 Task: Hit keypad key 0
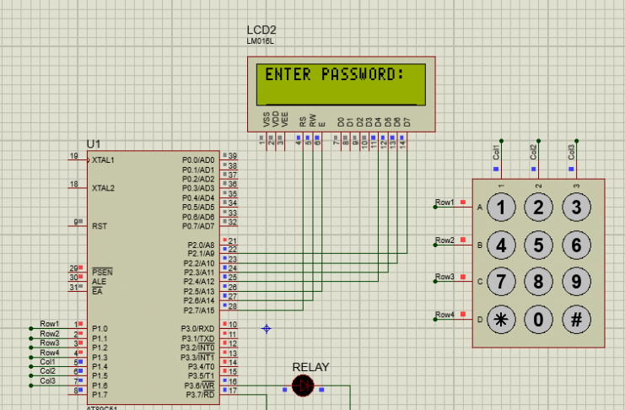tap(538, 319)
